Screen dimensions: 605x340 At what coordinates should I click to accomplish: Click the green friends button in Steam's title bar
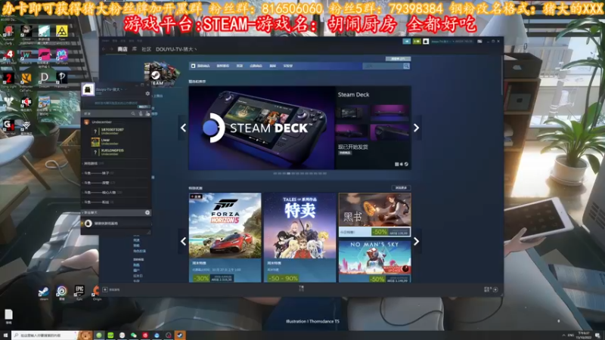coord(417,42)
